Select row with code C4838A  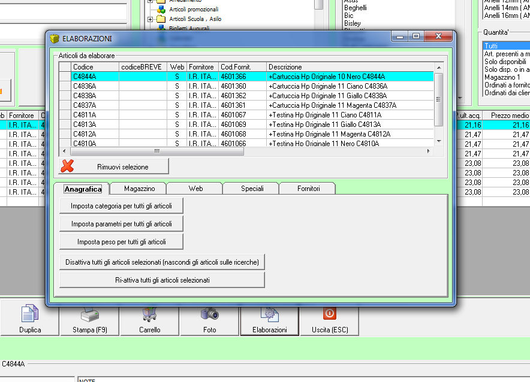click(246, 96)
